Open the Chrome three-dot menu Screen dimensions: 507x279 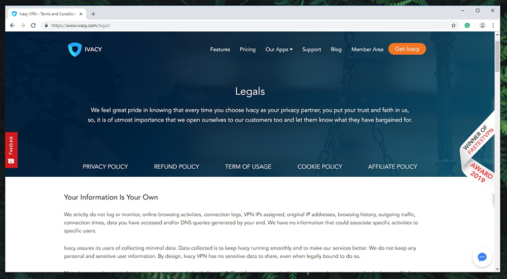[493, 25]
